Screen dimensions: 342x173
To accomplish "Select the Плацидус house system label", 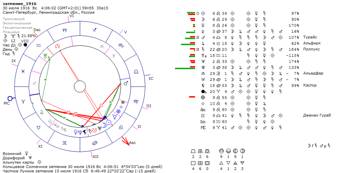I will coord(11,32).
